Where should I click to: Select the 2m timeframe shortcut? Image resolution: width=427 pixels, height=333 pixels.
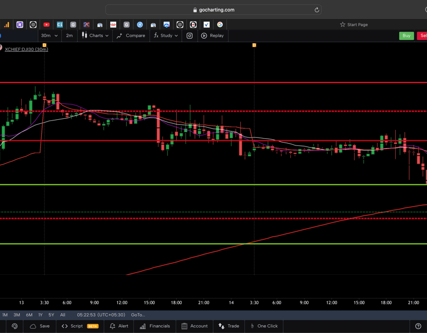69,36
